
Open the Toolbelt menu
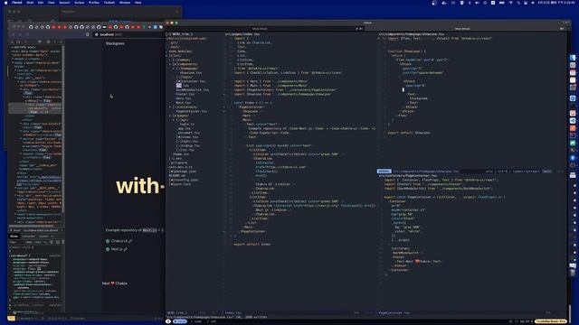pyautogui.click(x=109, y=3)
